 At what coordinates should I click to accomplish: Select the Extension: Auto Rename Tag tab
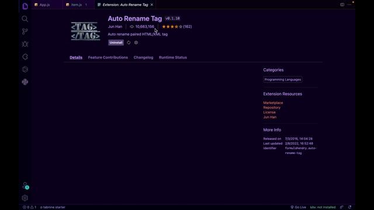tap(125, 5)
